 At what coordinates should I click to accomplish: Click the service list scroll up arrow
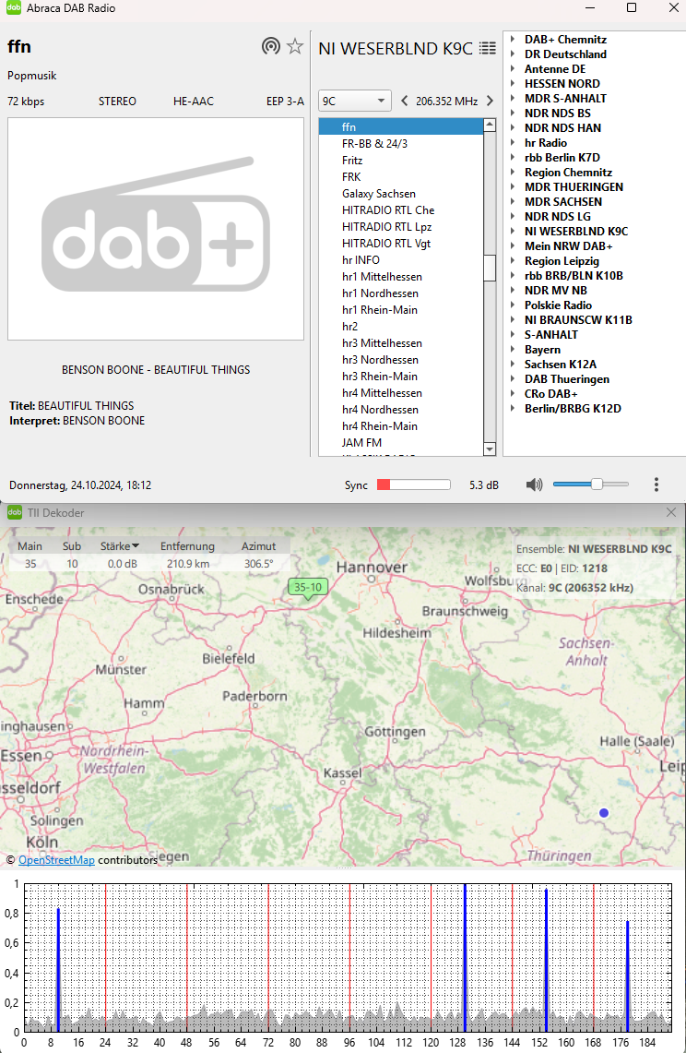coord(490,125)
